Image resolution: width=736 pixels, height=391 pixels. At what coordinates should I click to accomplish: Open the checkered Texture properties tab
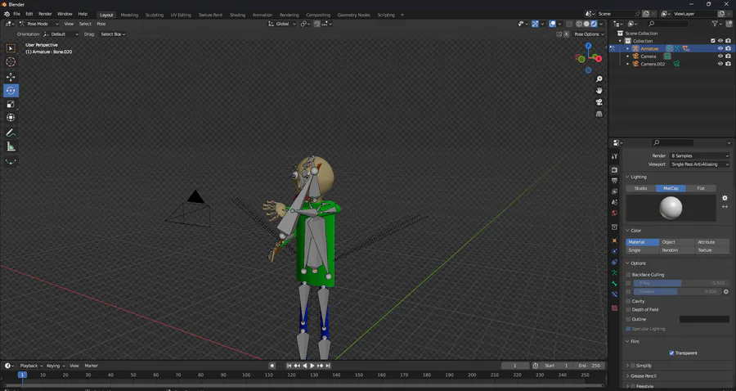(614, 308)
